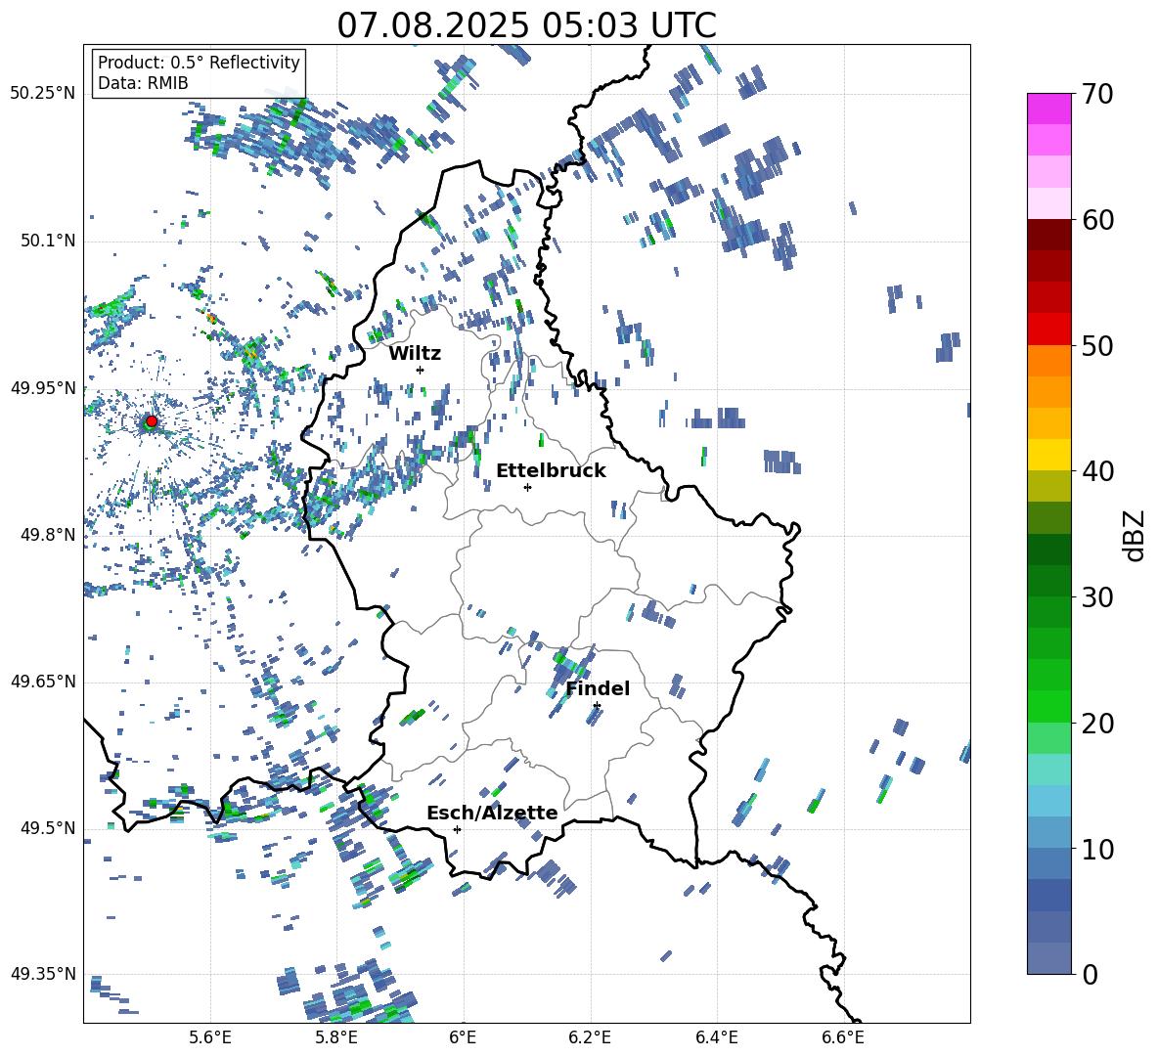This screenshot has width=1158, height=1057.
Task: Click the 49.5°N latitude label
Action: [47, 828]
